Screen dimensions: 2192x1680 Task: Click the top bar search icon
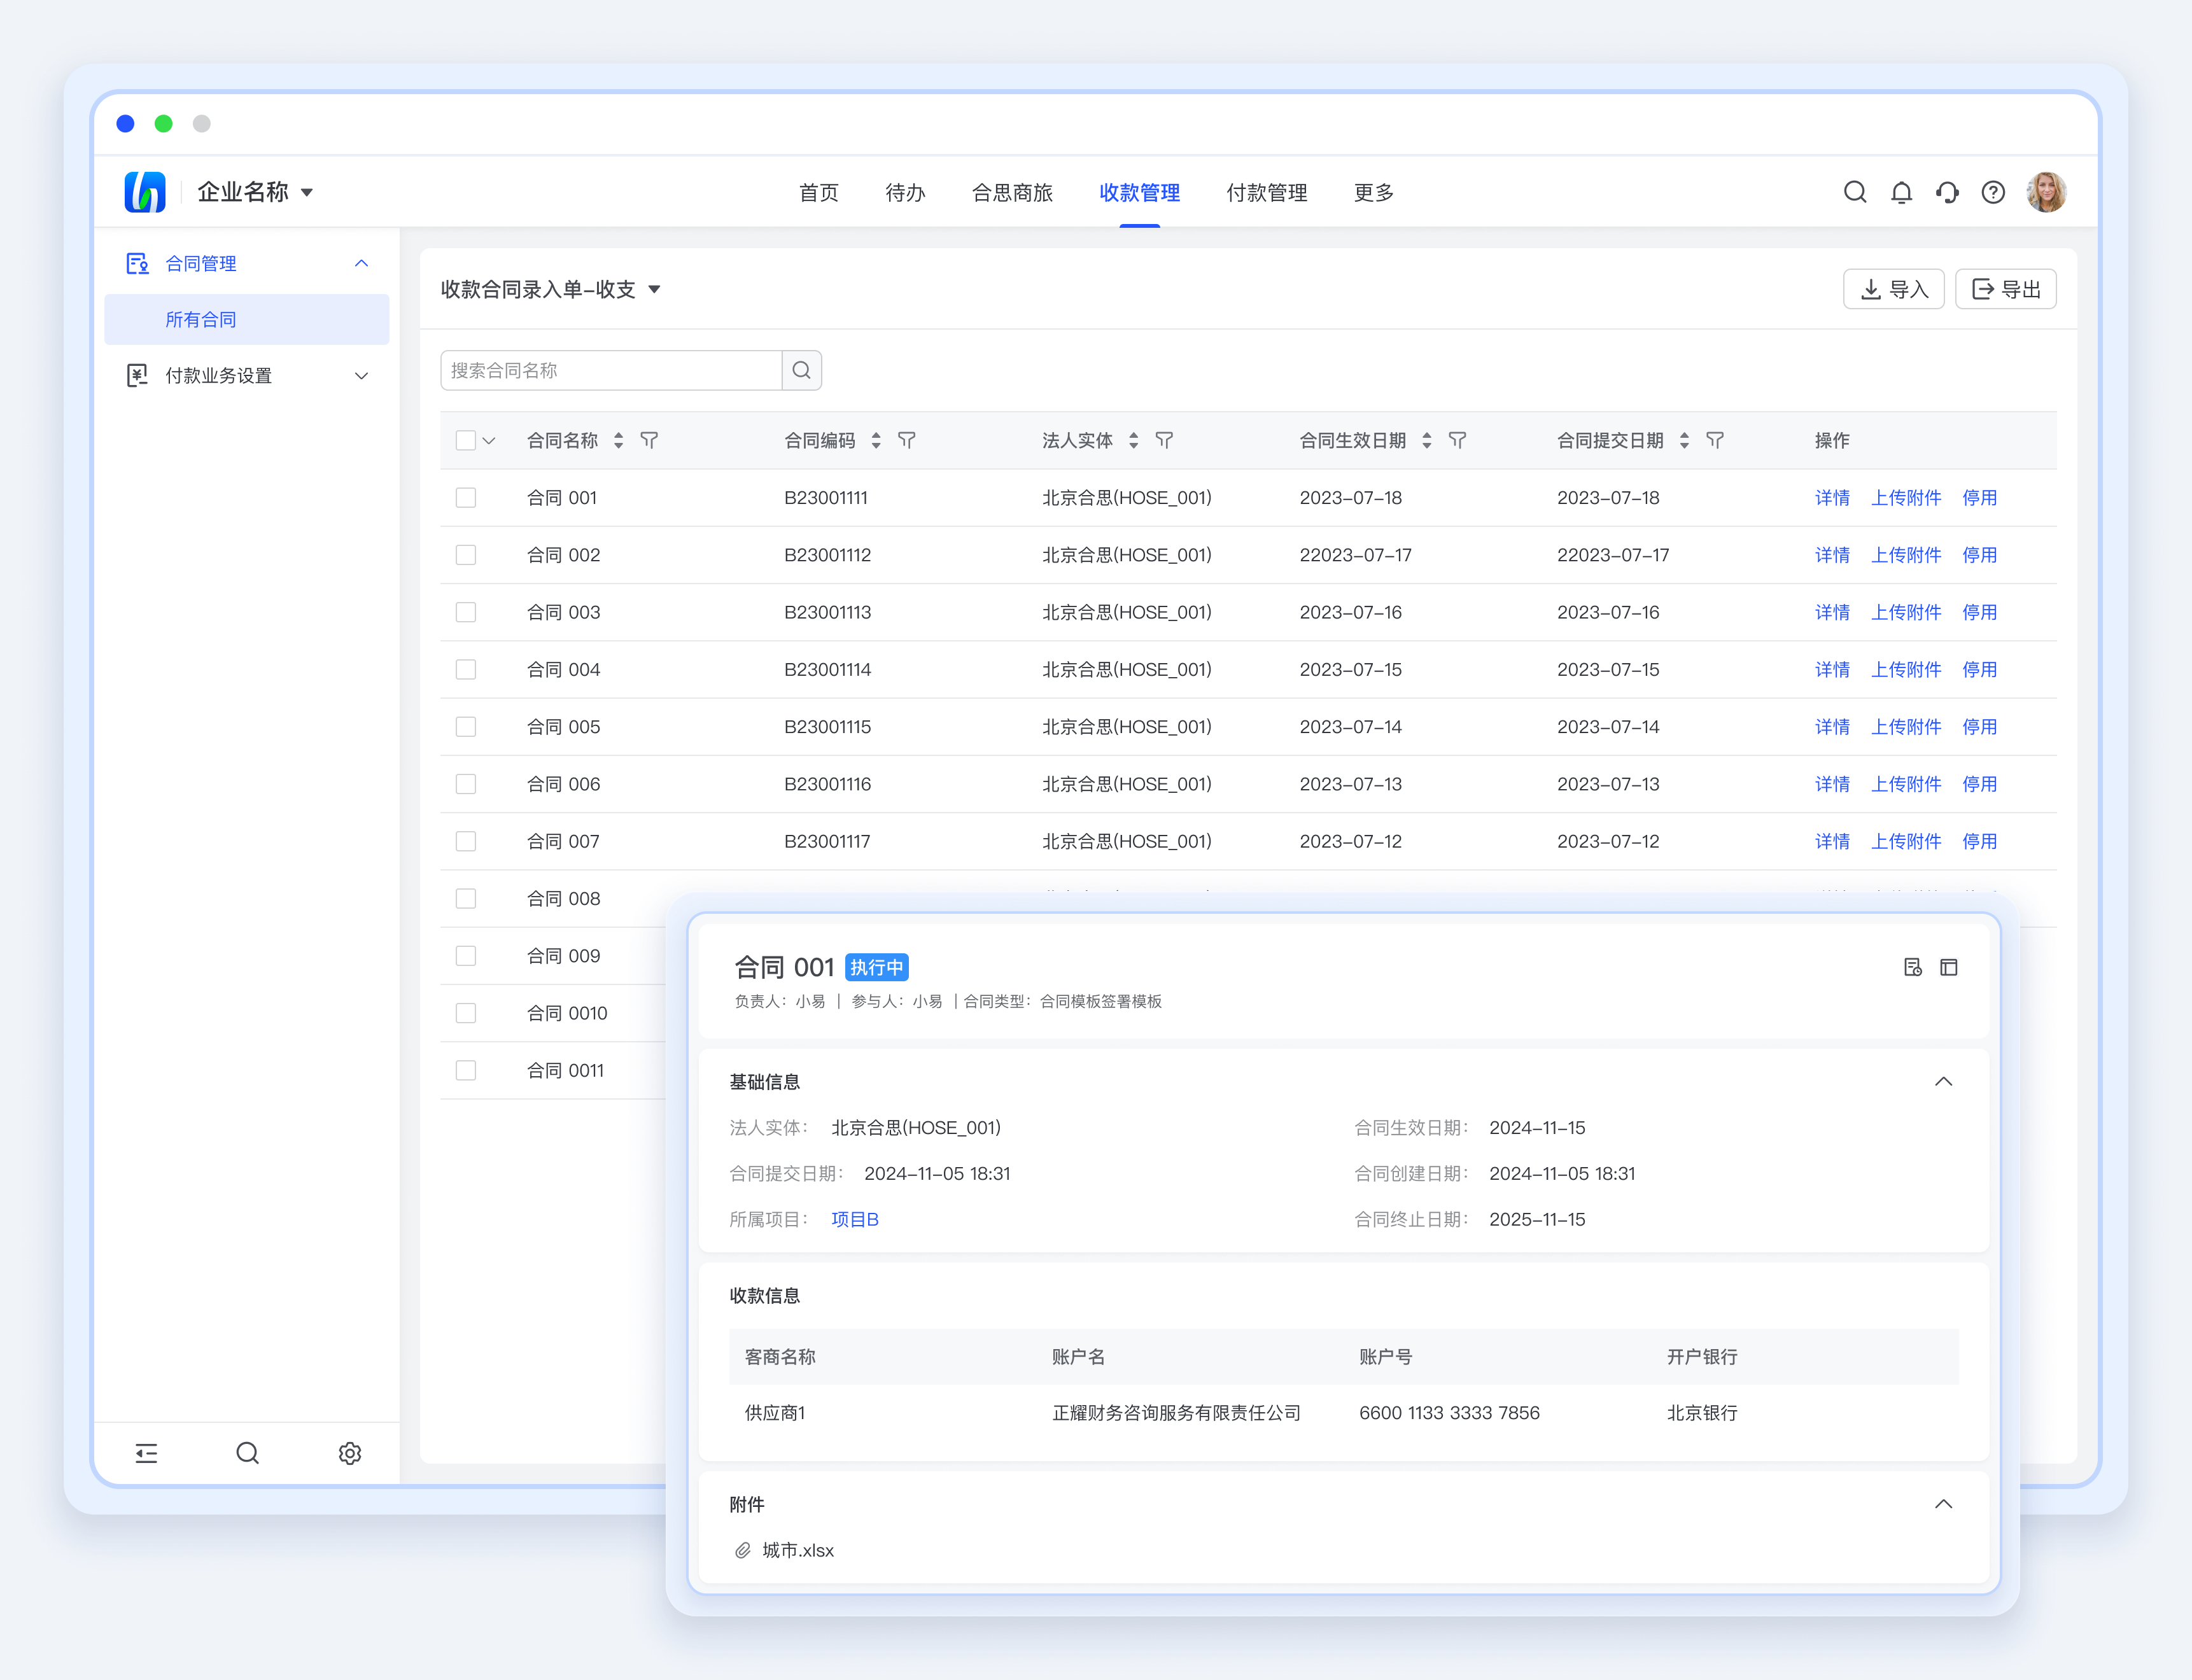pos(1855,192)
